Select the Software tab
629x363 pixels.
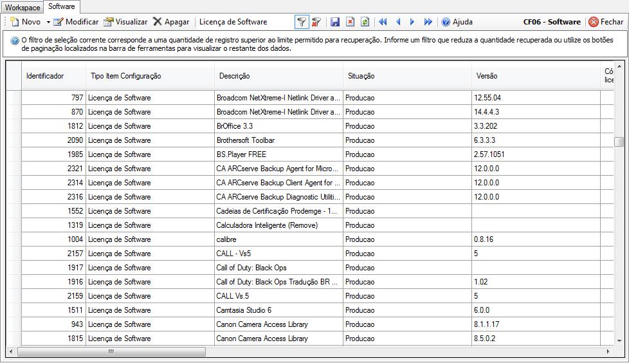(x=61, y=6)
